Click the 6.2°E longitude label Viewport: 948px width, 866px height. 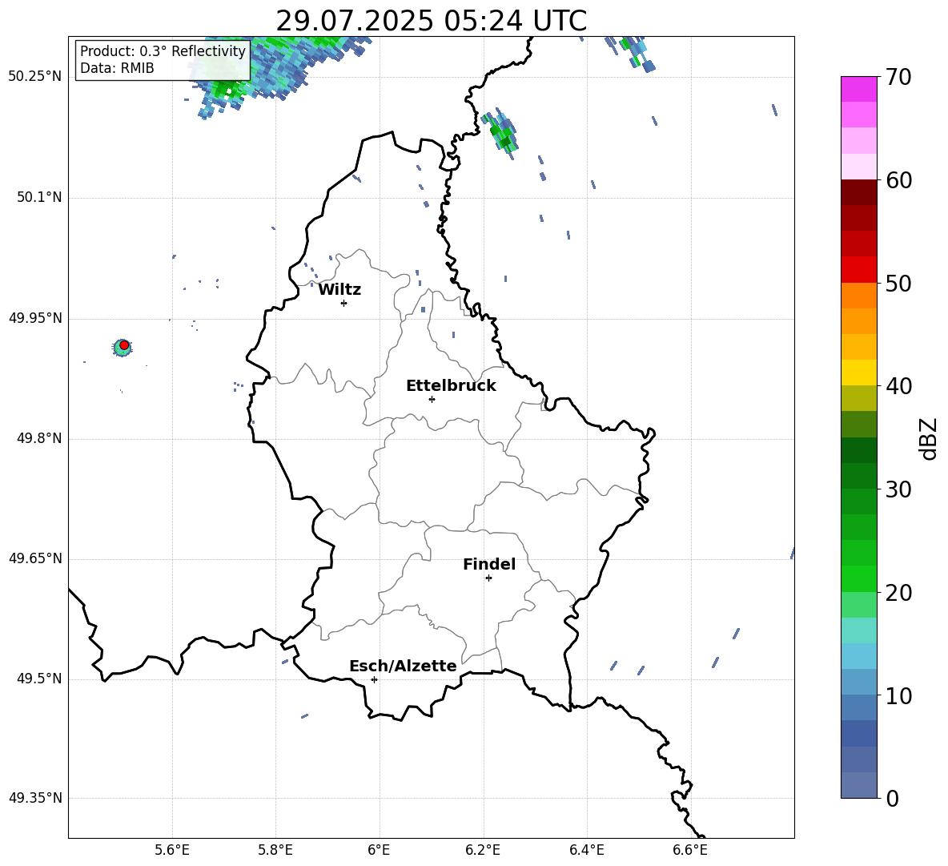tap(483, 850)
